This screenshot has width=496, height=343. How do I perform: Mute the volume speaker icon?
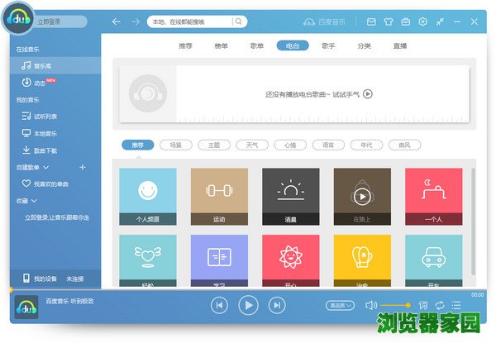click(x=371, y=305)
